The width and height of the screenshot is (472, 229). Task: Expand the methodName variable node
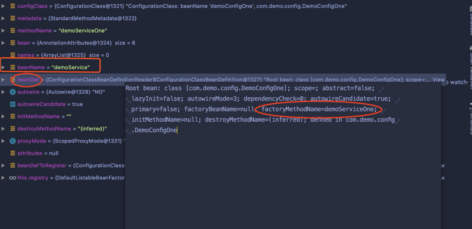(3, 31)
